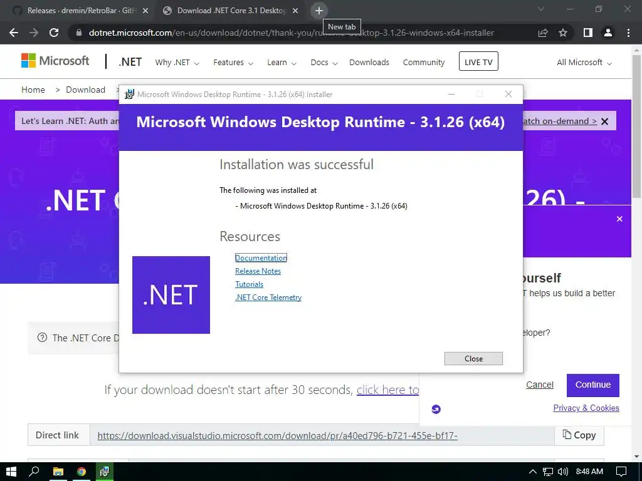Click the address bar URL
642x481 pixels.
point(291,33)
